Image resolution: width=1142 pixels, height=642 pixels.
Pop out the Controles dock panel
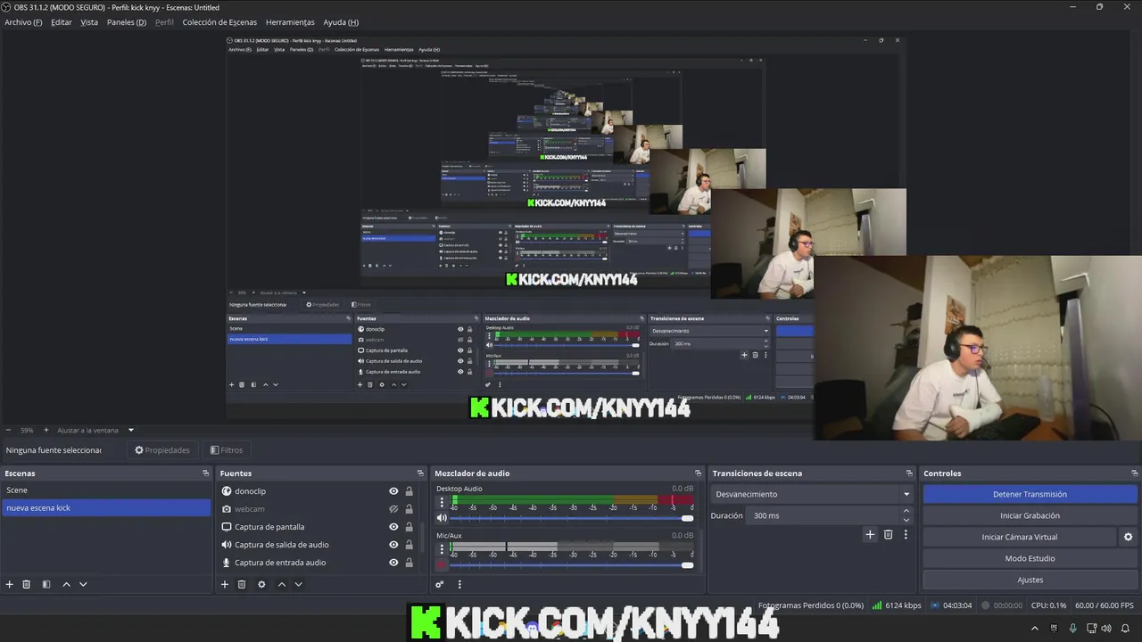click(x=1134, y=473)
